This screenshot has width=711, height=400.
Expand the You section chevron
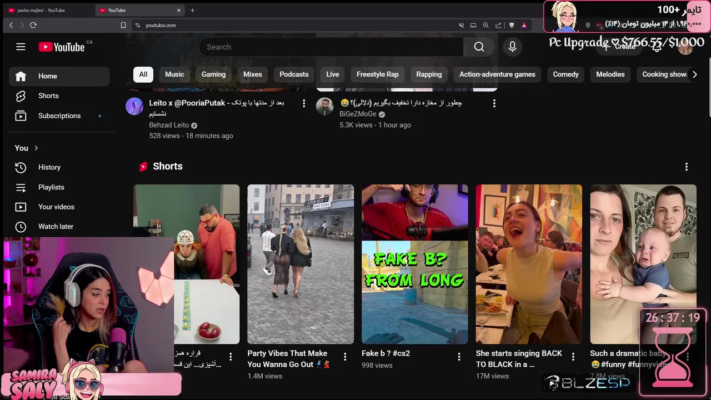[36, 148]
